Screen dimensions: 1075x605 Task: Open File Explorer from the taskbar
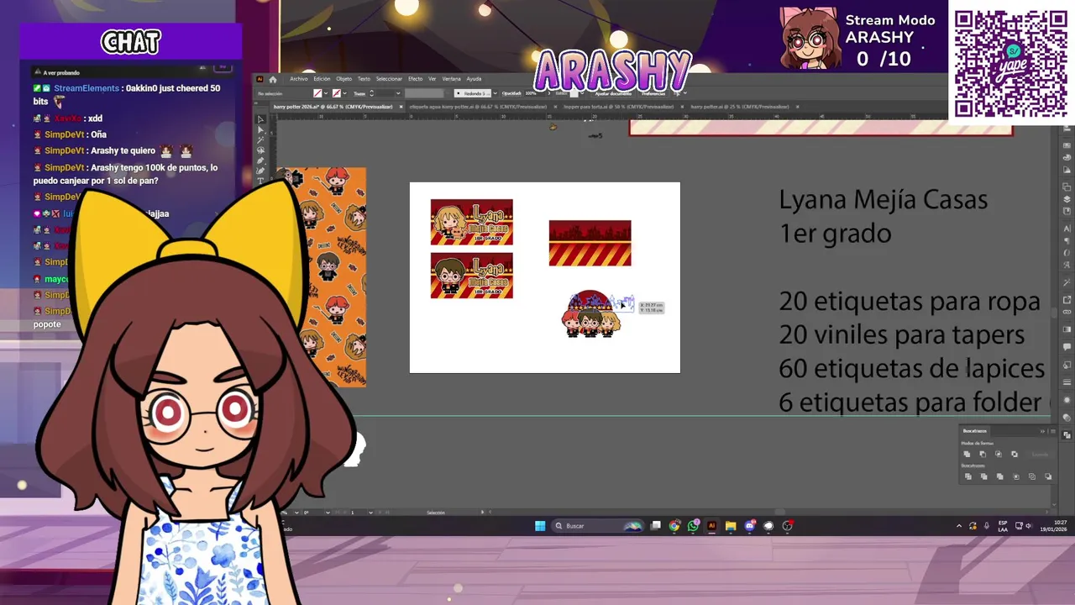731,526
